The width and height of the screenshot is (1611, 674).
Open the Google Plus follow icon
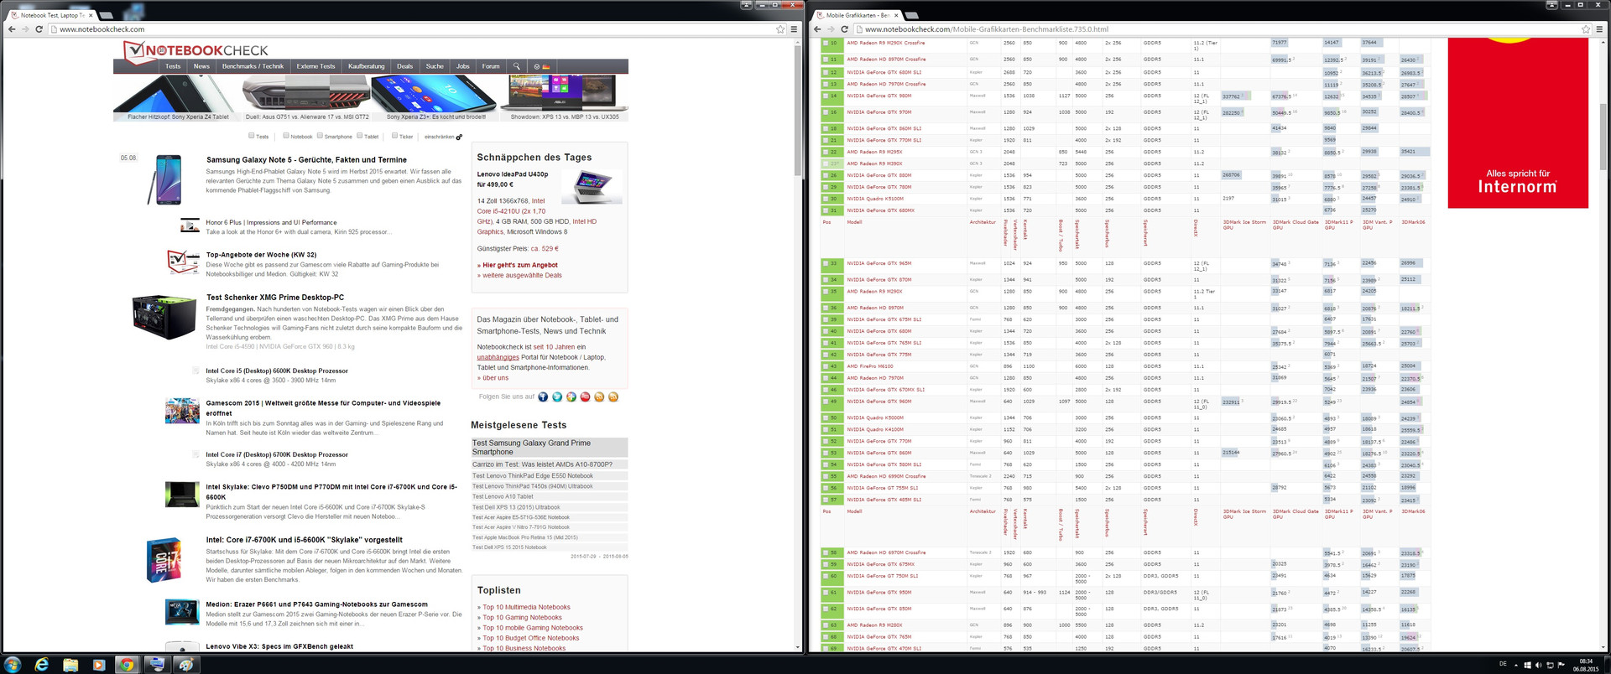tap(571, 397)
